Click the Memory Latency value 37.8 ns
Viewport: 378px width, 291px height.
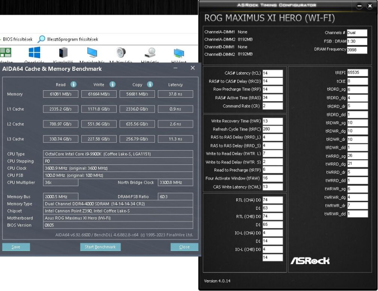[x=175, y=94]
